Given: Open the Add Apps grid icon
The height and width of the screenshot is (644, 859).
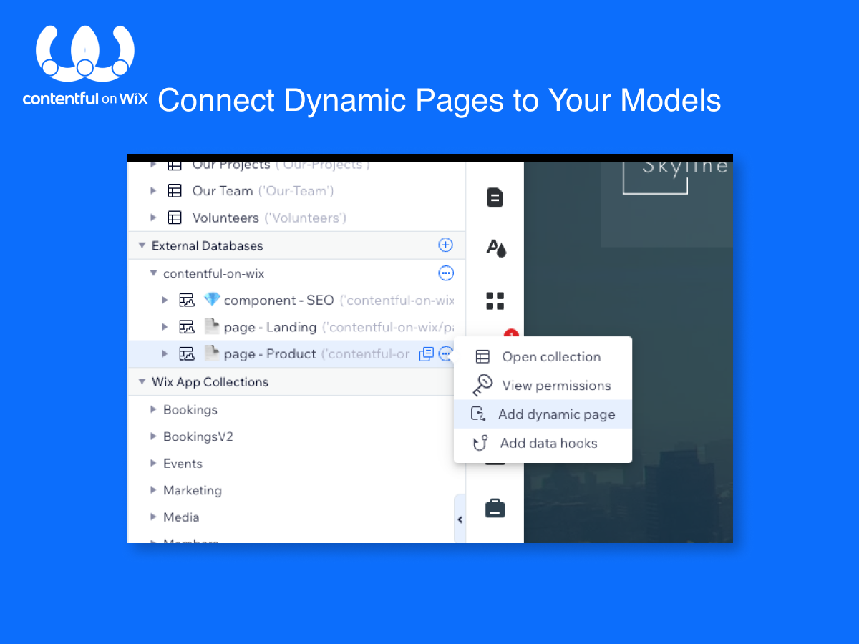Looking at the screenshot, I should click(495, 301).
